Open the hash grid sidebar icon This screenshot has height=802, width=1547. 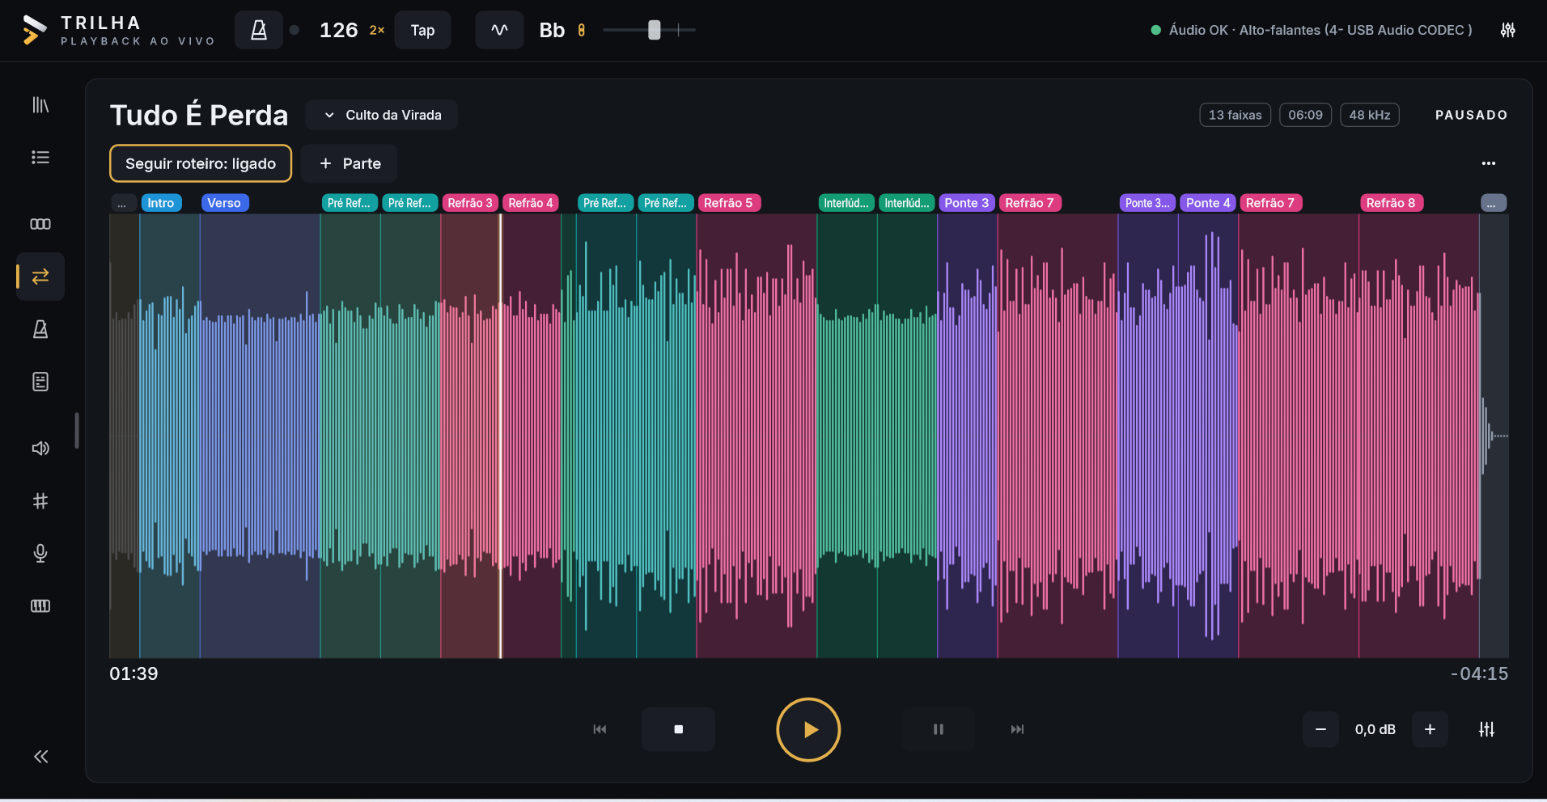pyautogui.click(x=40, y=500)
